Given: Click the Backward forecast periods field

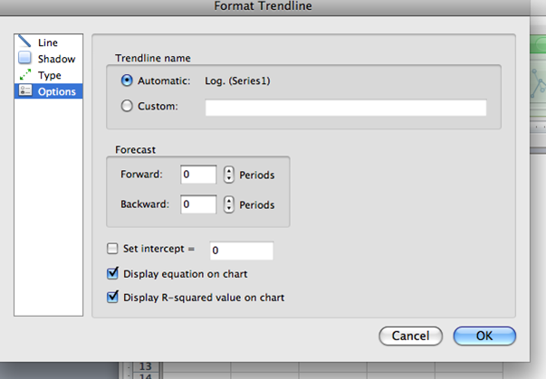Looking at the screenshot, I should 197,204.
